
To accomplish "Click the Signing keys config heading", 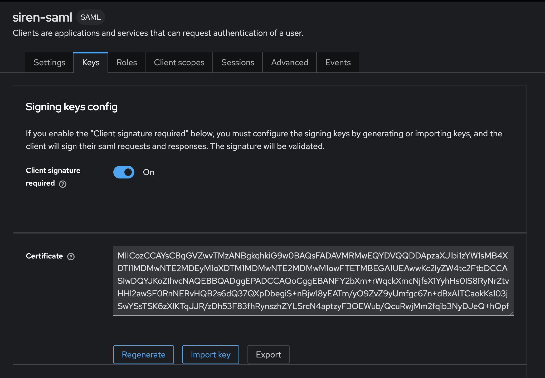I will pos(71,107).
